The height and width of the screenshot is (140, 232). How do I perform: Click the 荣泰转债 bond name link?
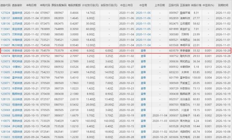click(17, 51)
